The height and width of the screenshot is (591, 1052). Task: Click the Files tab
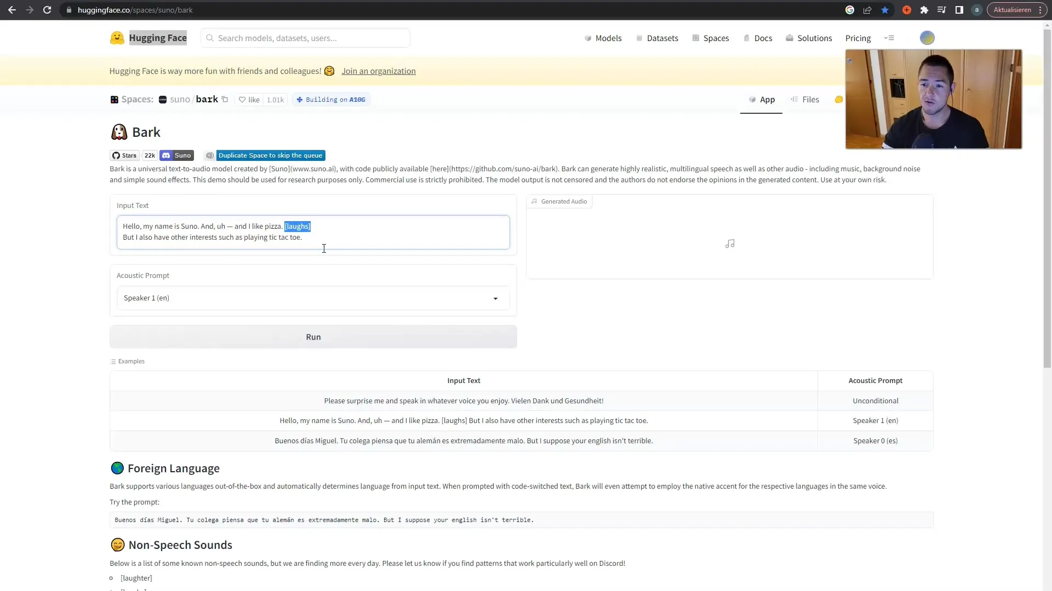(x=811, y=99)
